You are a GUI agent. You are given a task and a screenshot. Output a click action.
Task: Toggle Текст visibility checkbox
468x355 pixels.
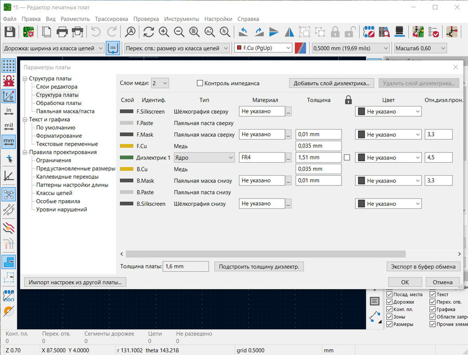pyautogui.click(x=433, y=294)
